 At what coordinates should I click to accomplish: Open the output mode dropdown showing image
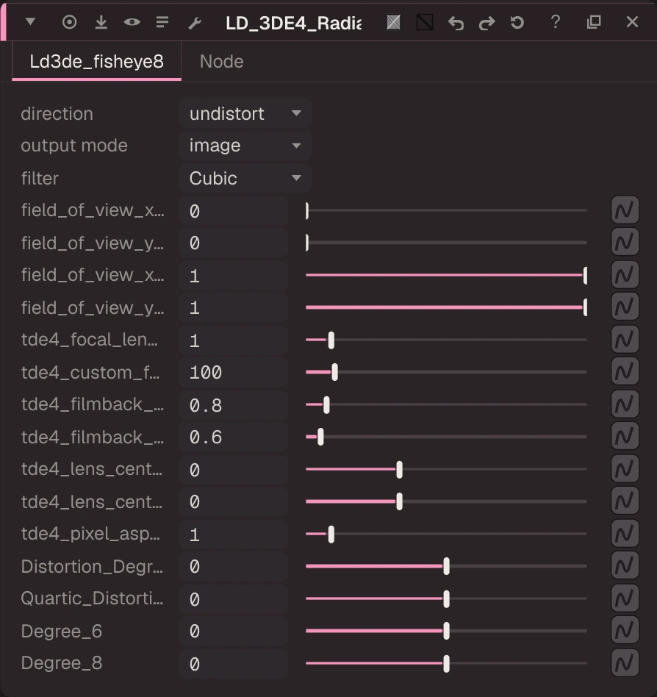(245, 146)
